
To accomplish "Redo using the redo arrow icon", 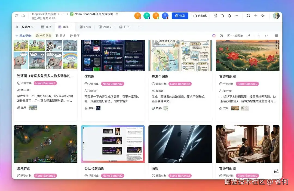I will tap(266, 35).
